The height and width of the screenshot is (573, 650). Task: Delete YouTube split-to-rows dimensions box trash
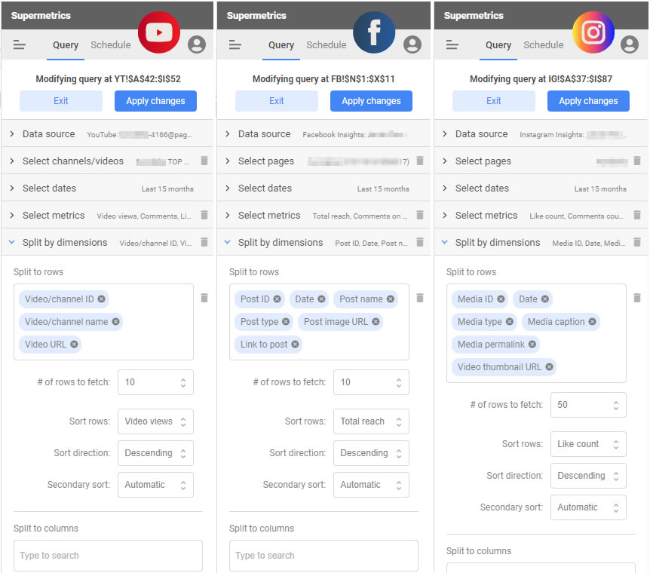(204, 298)
